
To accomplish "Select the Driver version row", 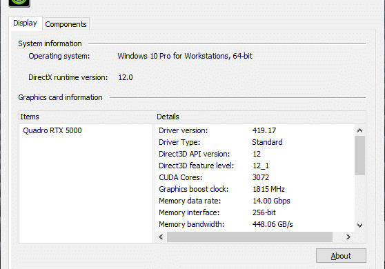I will (255, 130).
